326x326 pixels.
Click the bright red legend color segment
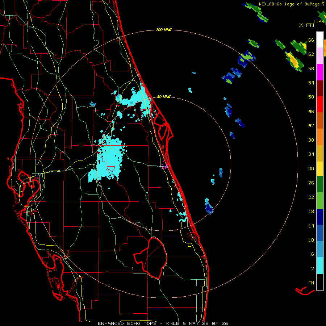pyautogui.click(x=320, y=104)
